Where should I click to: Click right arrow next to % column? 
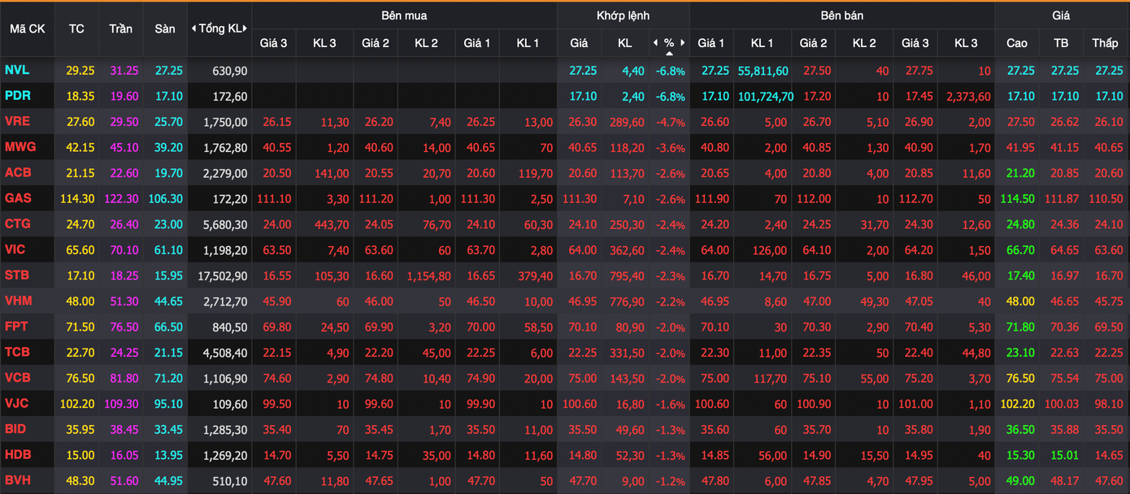pyautogui.click(x=683, y=43)
